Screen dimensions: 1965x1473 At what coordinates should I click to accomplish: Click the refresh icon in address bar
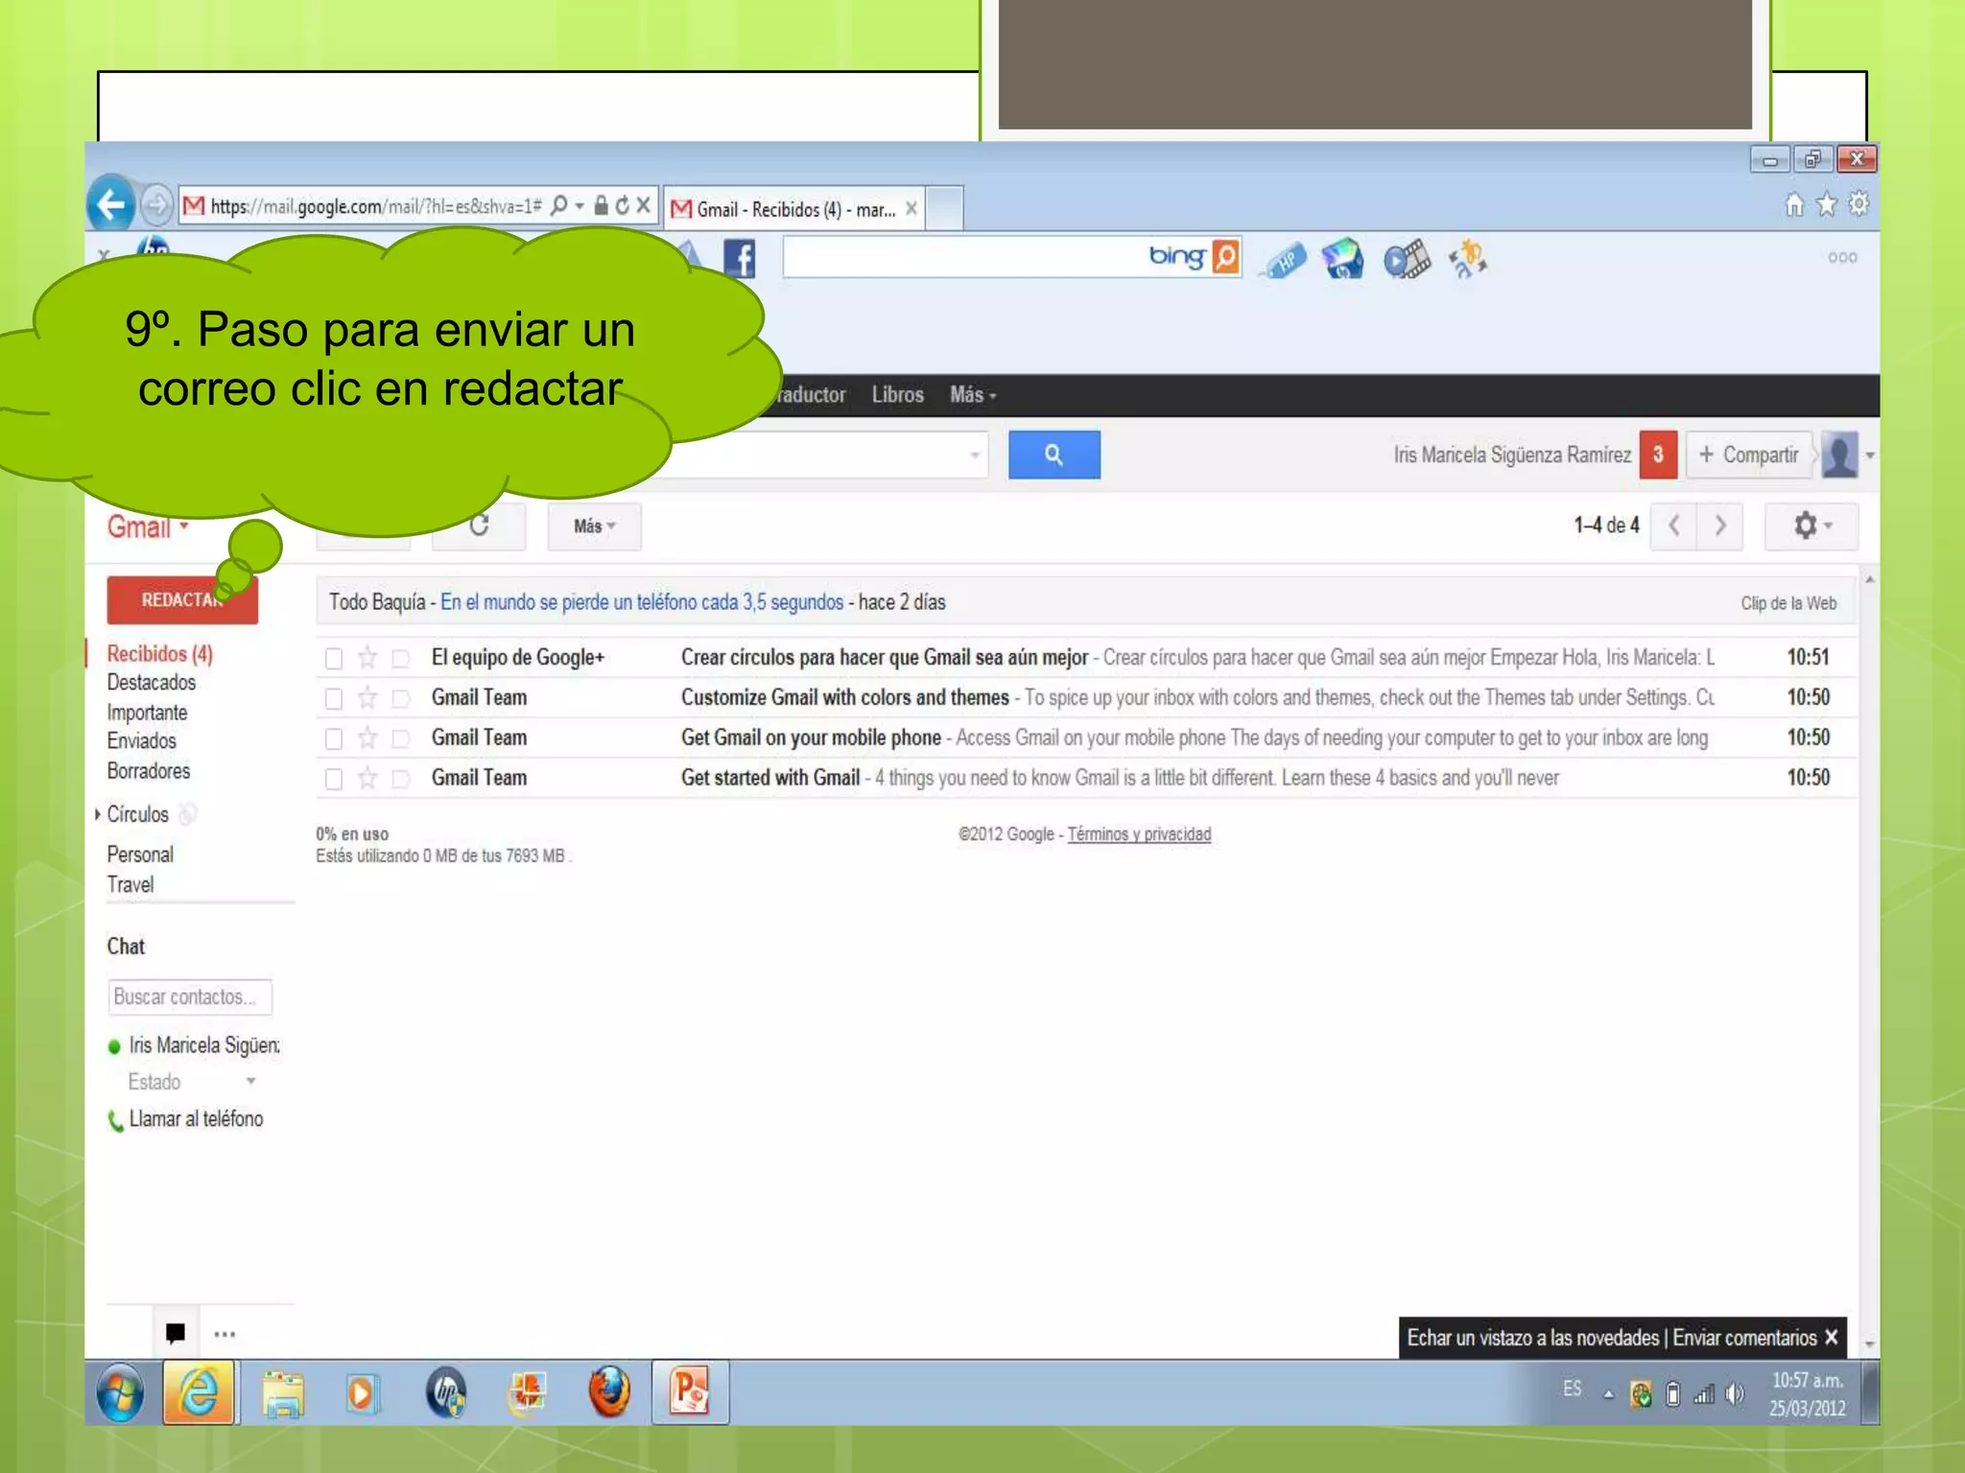pyautogui.click(x=623, y=206)
